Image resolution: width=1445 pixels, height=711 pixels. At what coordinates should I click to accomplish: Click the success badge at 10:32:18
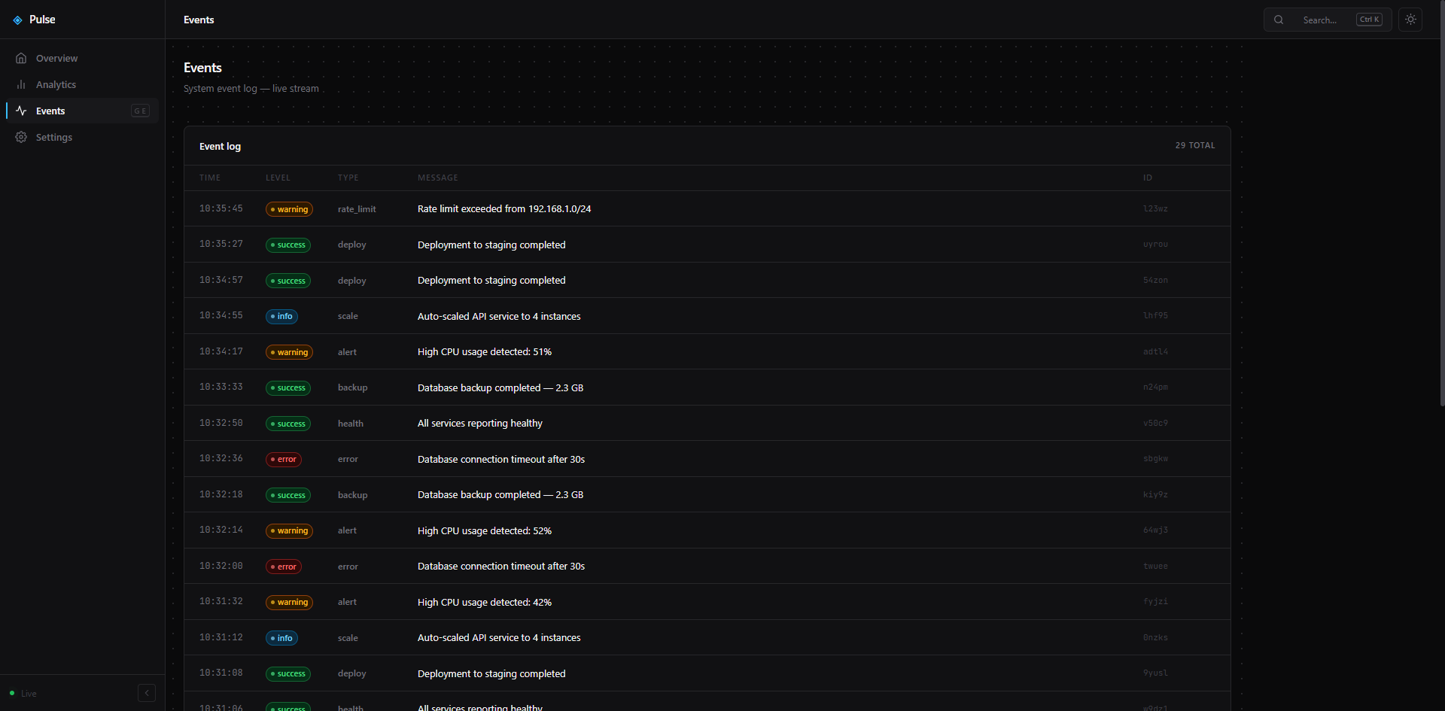288,495
